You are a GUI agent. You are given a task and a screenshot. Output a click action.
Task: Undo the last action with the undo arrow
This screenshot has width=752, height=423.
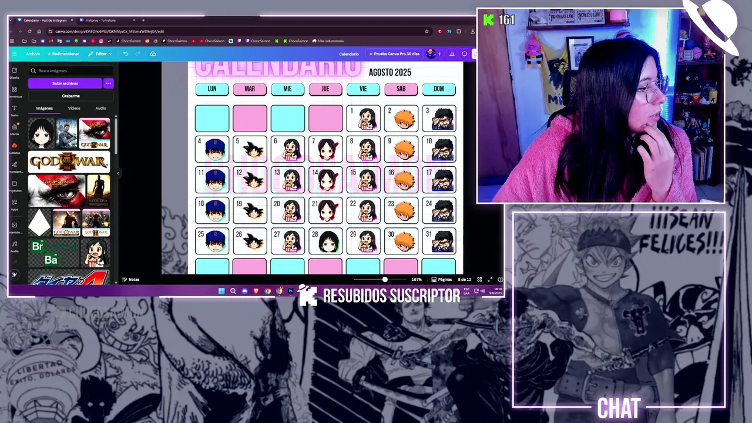(126, 53)
